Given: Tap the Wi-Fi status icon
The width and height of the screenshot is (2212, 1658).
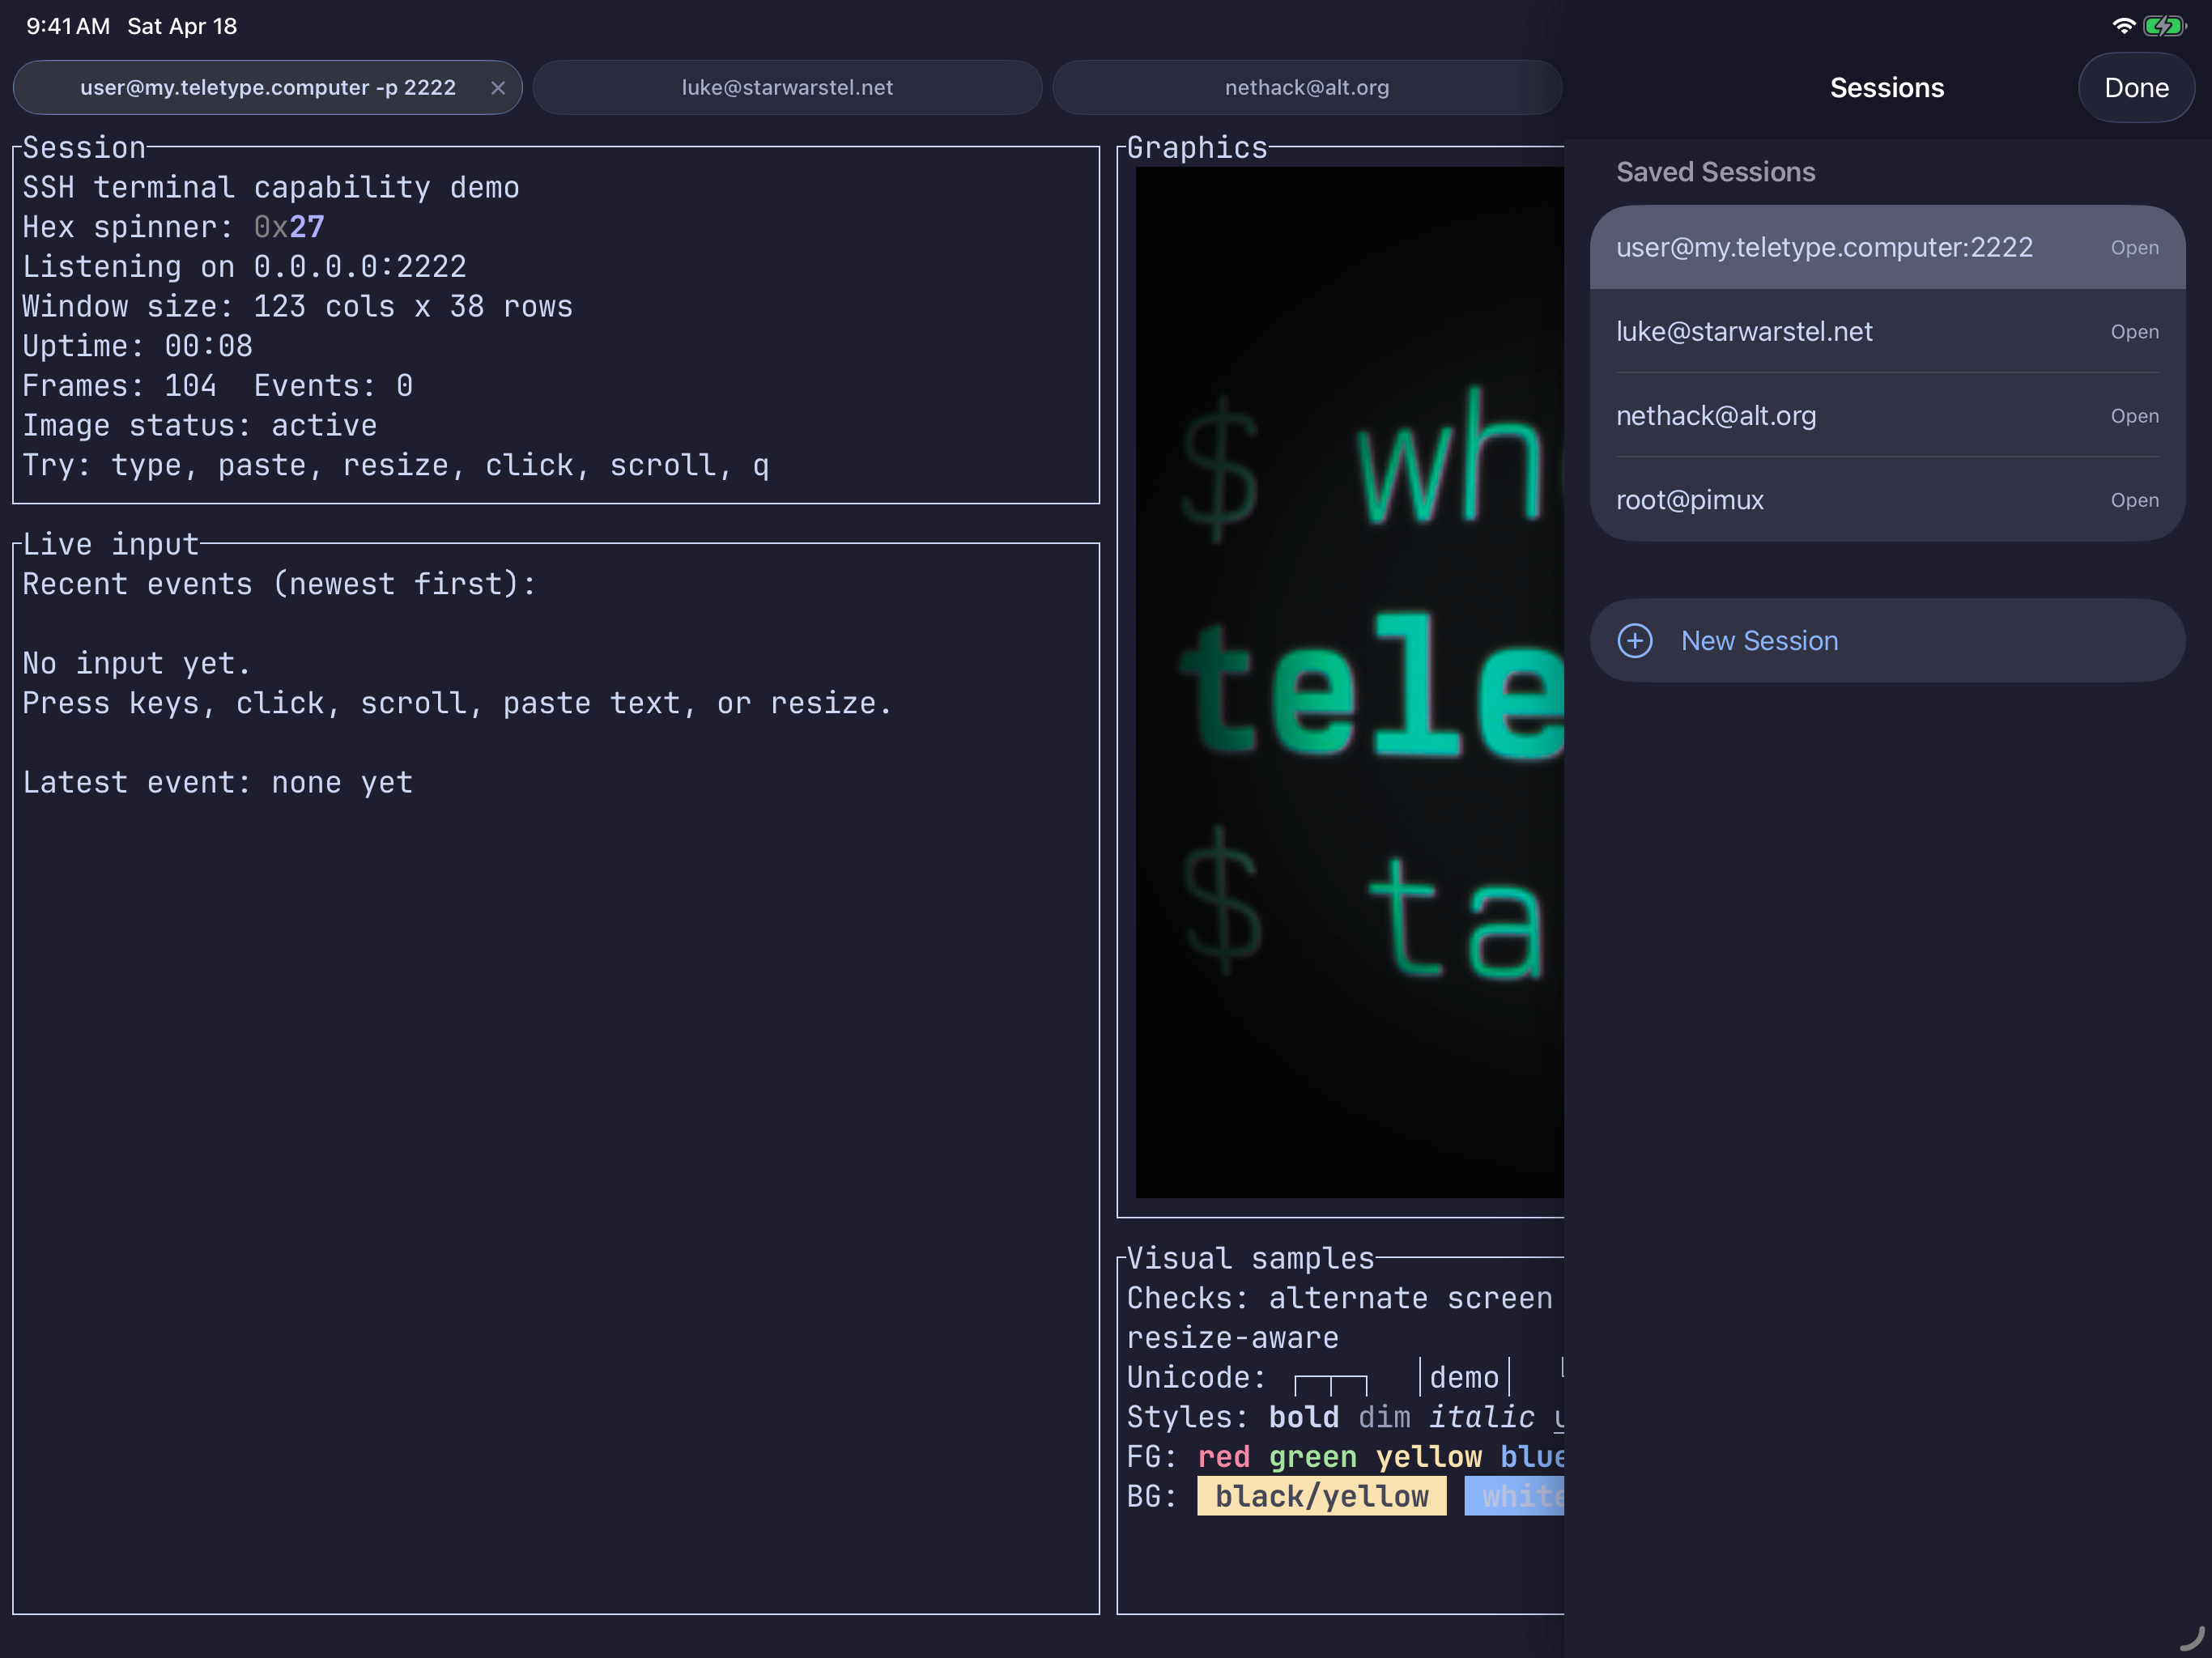Looking at the screenshot, I should tap(2123, 26).
